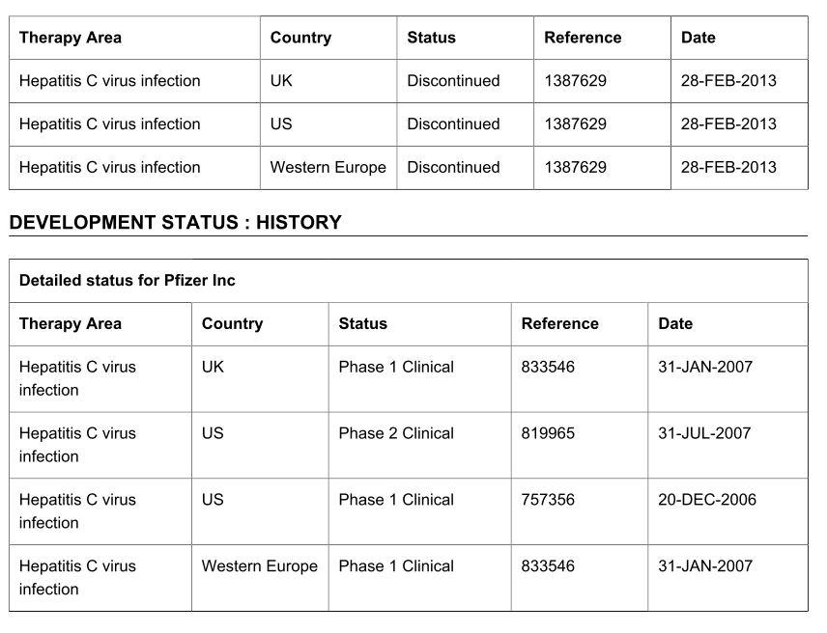The image size is (827, 633).
Task: Select the US country cell in the Discontinued table
Action: coord(281,124)
